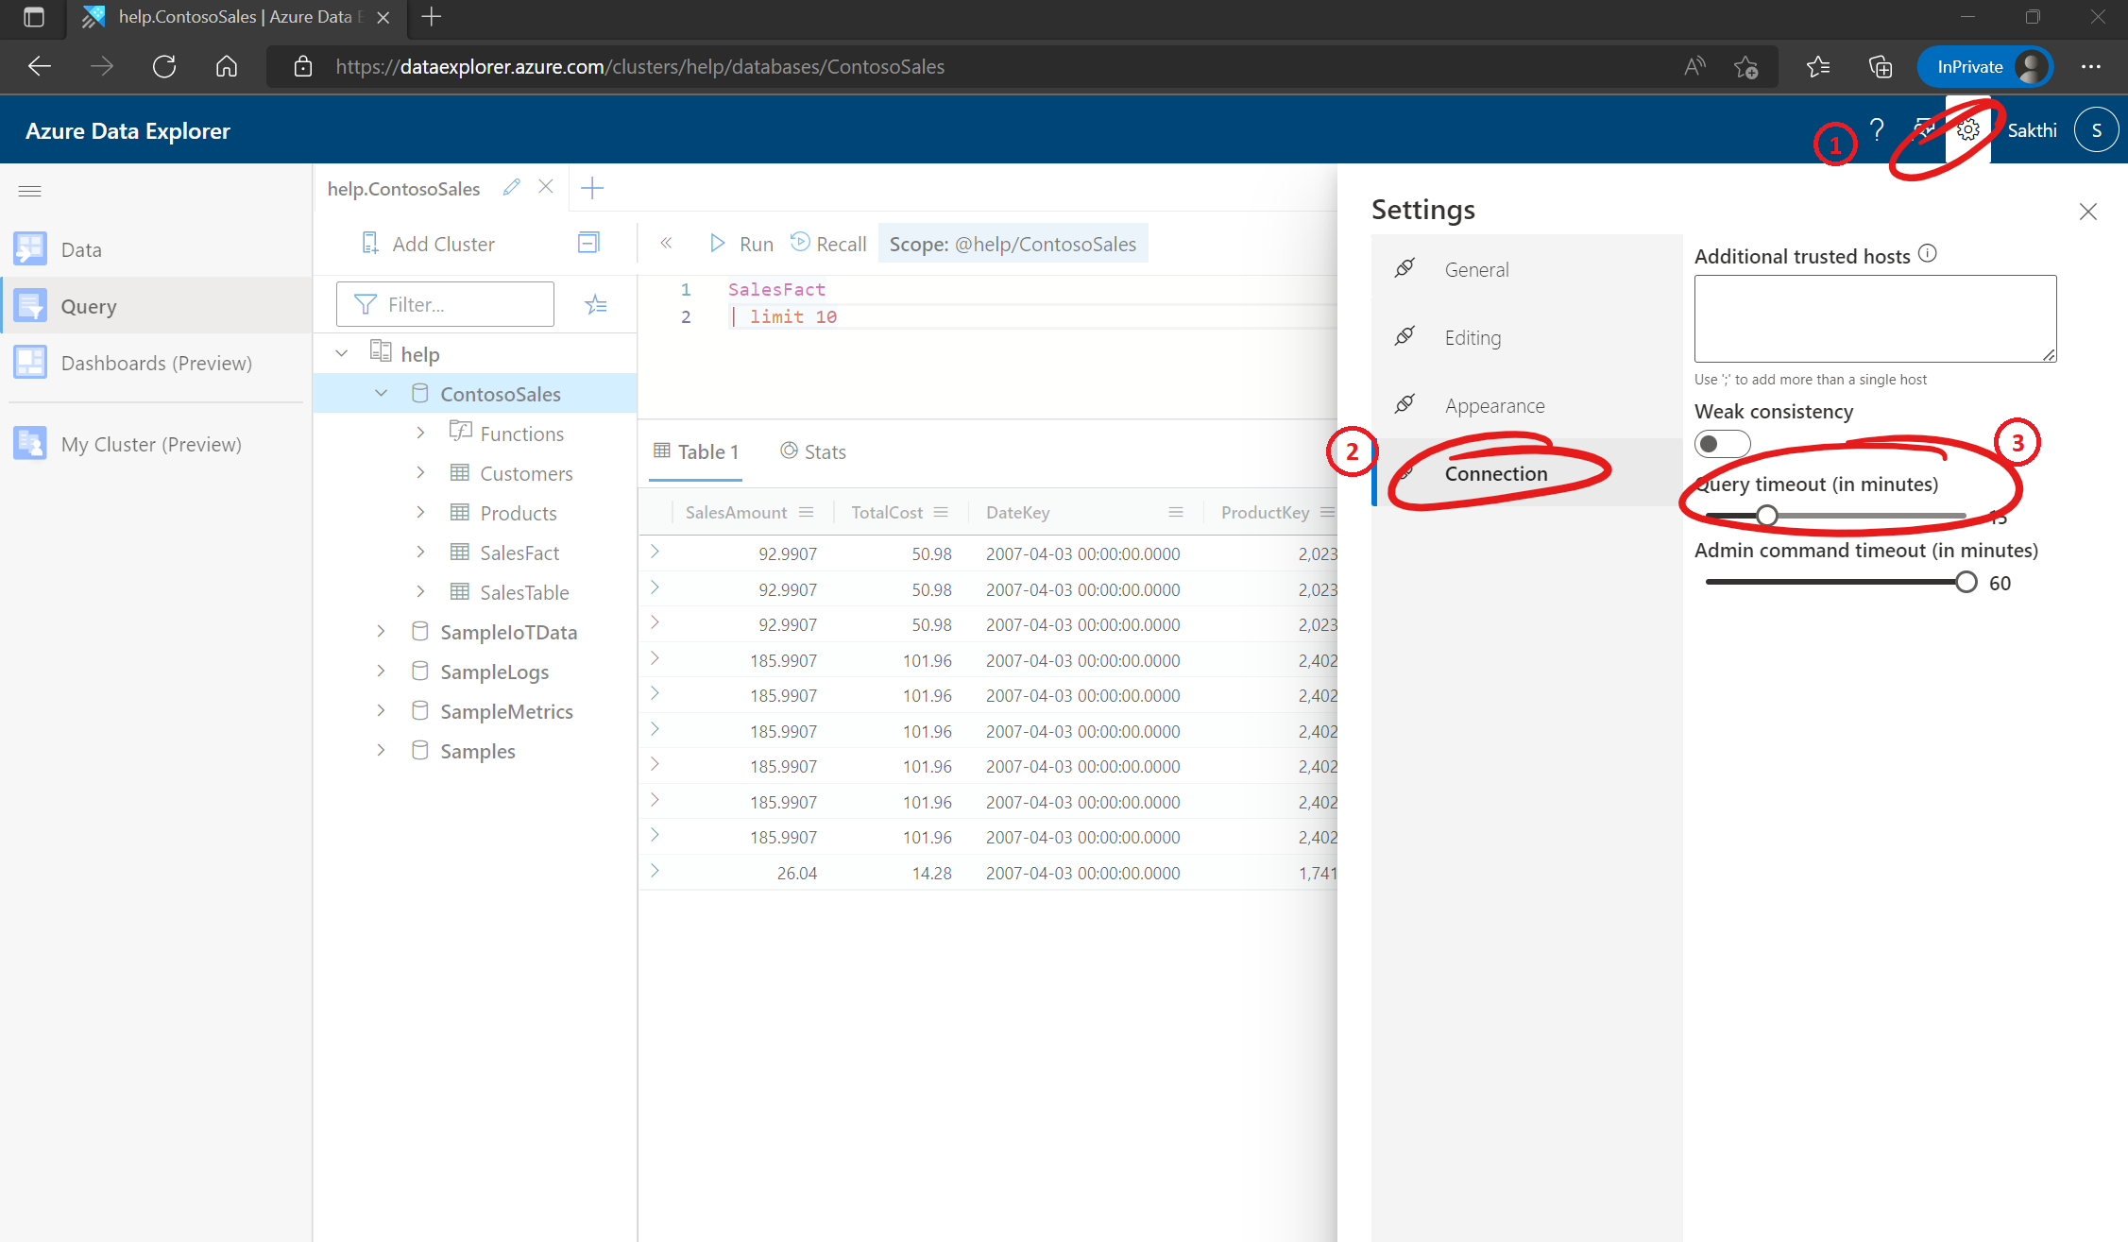Open the General settings section
Viewport: 2128px width, 1242px height.
[1476, 270]
